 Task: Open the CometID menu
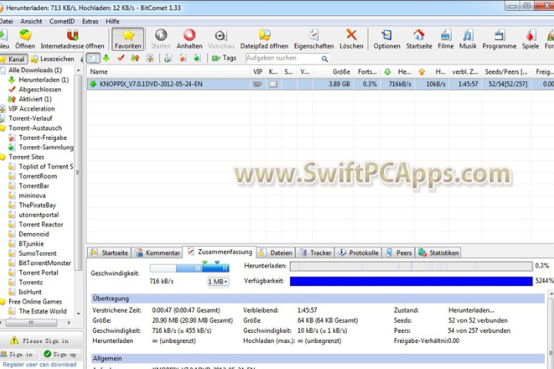coord(62,22)
